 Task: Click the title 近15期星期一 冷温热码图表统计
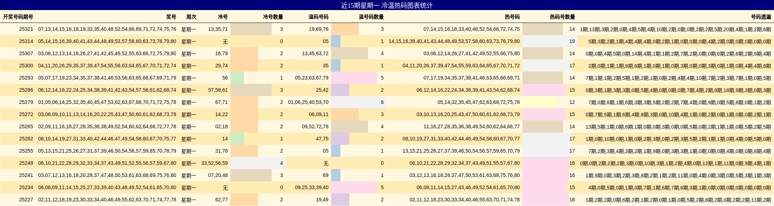click(x=387, y=5)
